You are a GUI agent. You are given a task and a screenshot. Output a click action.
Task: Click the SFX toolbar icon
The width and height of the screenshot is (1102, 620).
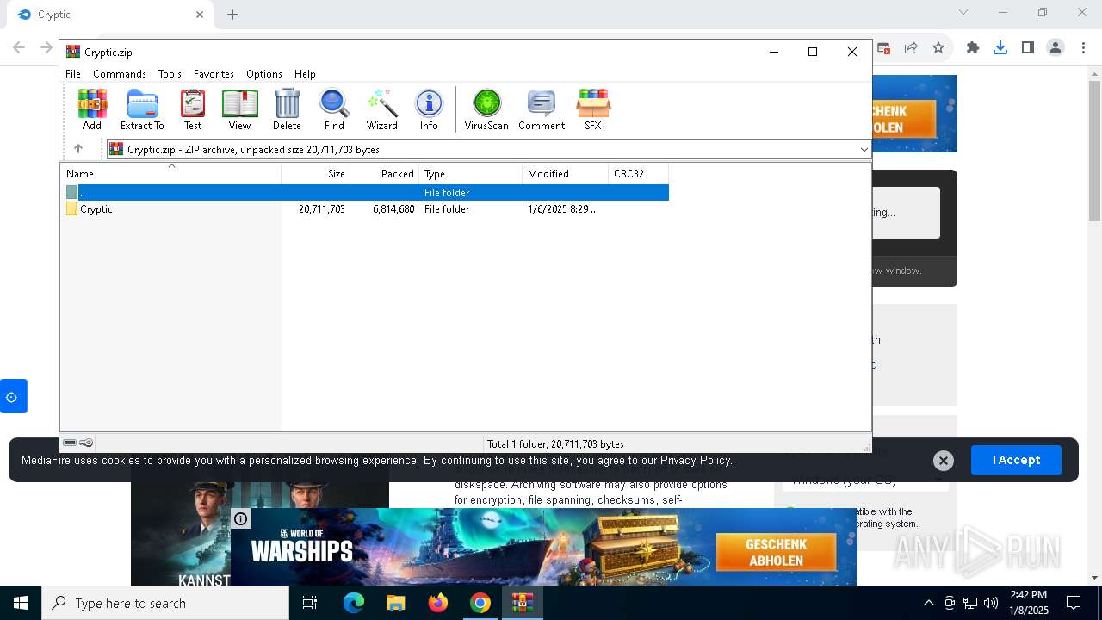(592, 109)
